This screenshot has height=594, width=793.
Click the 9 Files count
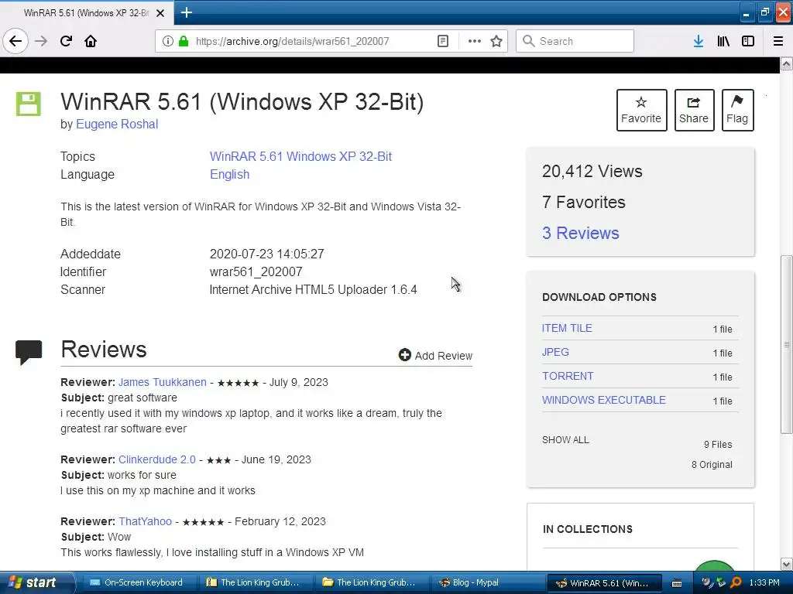tap(718, 445)
